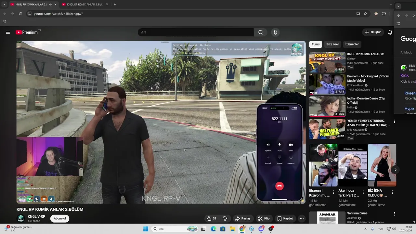Open Microsoft Store from taskbar
The height and width of the screenshot is (234, 416).
[223, 229]
